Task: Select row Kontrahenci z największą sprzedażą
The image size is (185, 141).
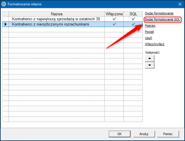Action: [x=73, y=19]
